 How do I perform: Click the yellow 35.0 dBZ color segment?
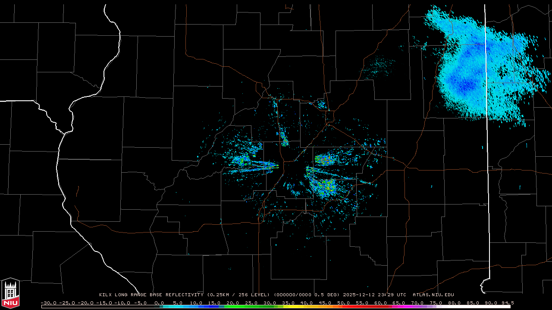(x=288, y=307)
